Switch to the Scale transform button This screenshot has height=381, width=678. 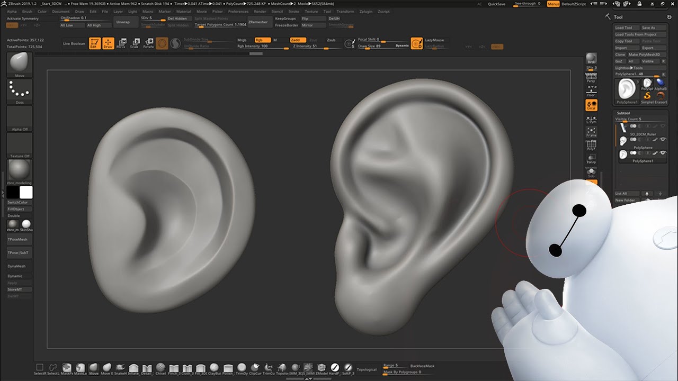pos(135,43)
